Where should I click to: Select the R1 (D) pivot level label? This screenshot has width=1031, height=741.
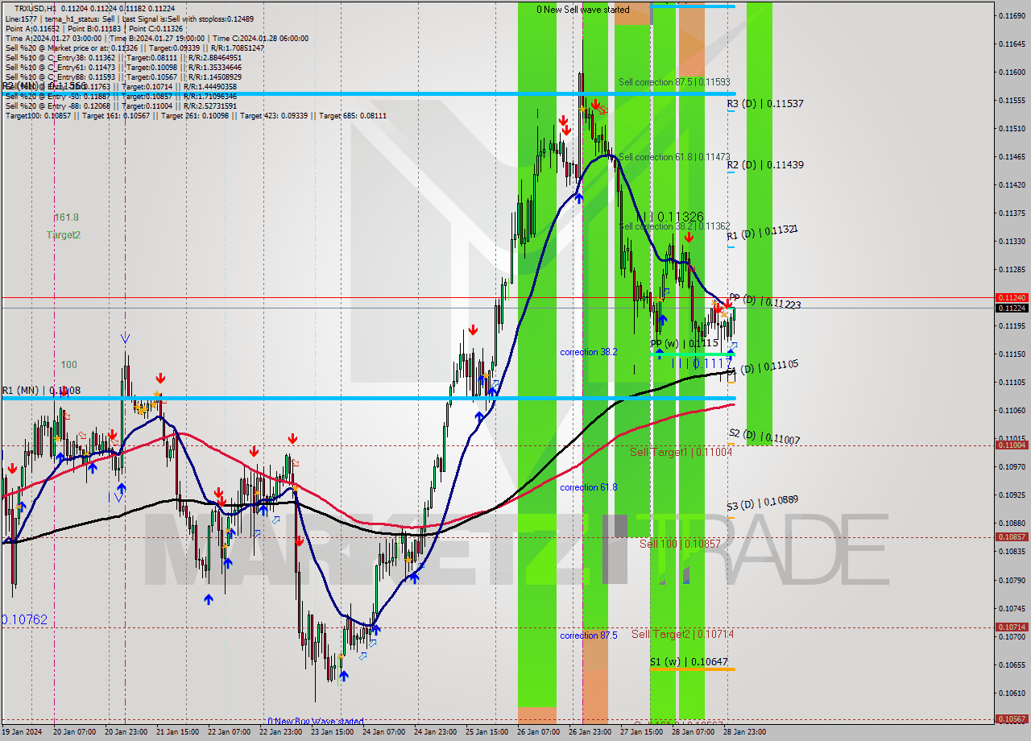[762, 234]
